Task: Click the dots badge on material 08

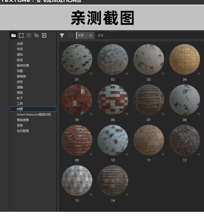Action: point(199,114)
